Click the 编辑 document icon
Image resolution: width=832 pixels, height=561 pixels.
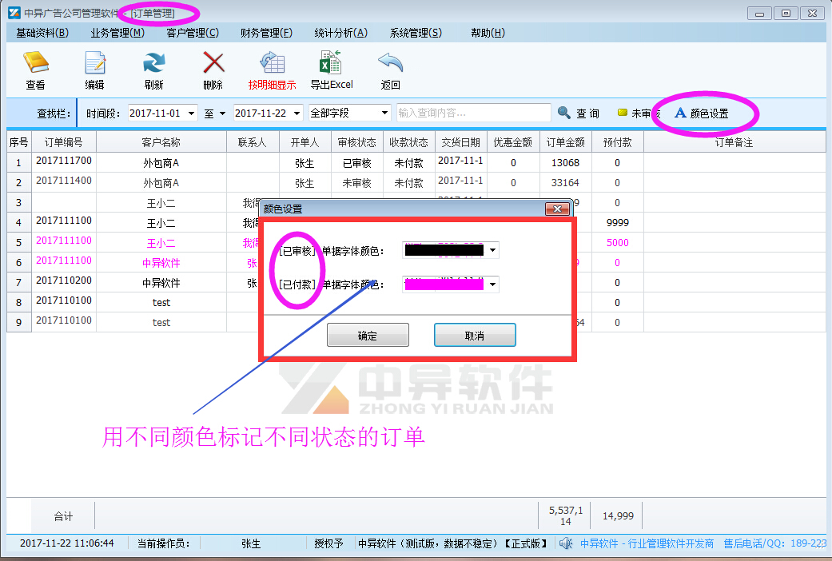(94, 64)
